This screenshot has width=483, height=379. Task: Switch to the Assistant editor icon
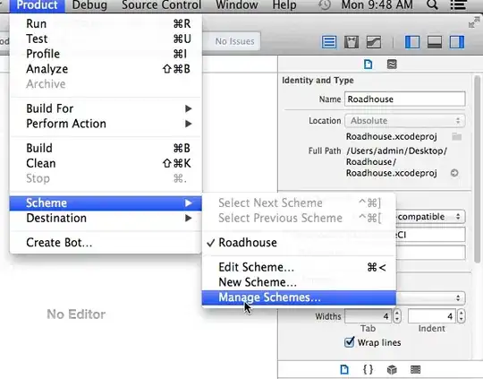[x=352, y=42]
